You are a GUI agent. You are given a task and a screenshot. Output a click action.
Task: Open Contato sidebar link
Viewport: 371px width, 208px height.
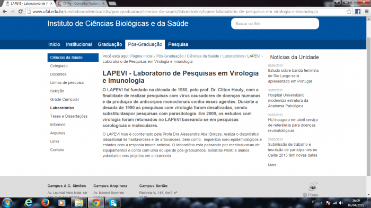tap(57, 150)
